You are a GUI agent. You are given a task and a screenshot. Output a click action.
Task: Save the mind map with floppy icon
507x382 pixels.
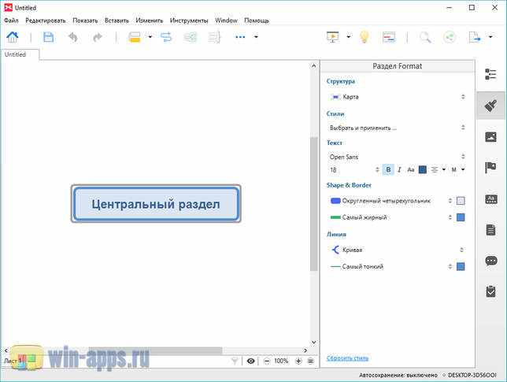tap(49, 37)
